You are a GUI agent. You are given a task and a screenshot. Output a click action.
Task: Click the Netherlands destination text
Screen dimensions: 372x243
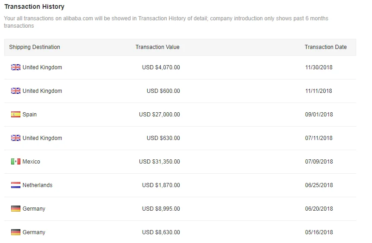[x=38, y=185]
